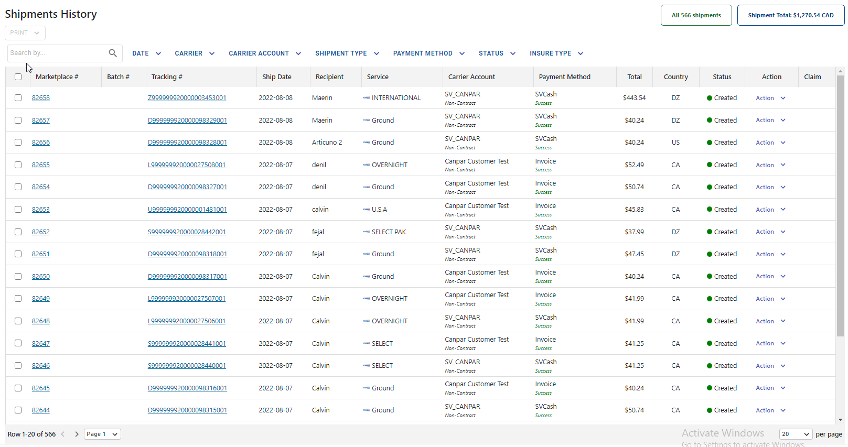
Task: Sort by Tracking # column header
Action: point(167,77)
